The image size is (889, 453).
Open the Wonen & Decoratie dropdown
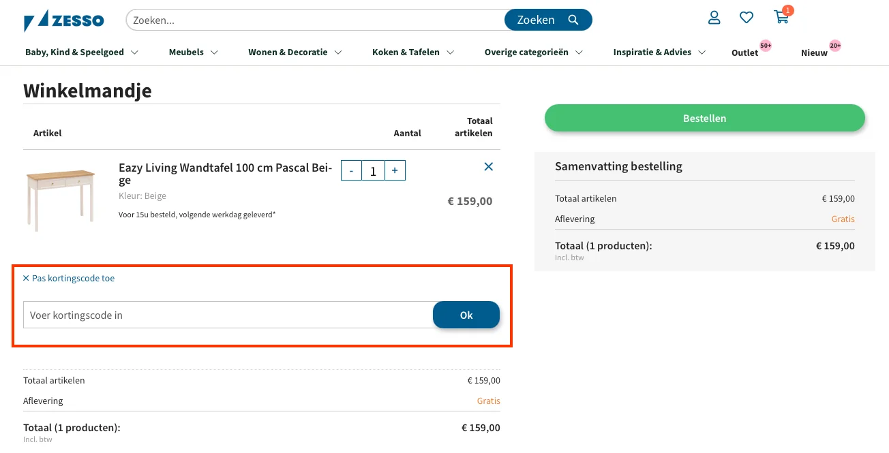[x=295, y=52]
